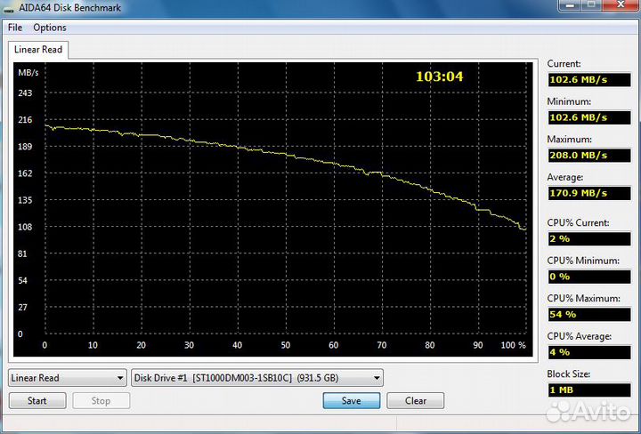The height and width of the screenshot is (434, 641).
Task: Select the CPU% Average 4 % field
Action: coord(589,352)
